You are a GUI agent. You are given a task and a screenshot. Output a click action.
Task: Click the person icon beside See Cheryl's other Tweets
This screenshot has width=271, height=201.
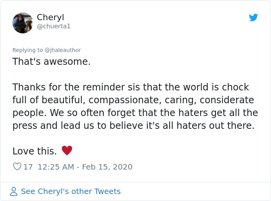14,191
